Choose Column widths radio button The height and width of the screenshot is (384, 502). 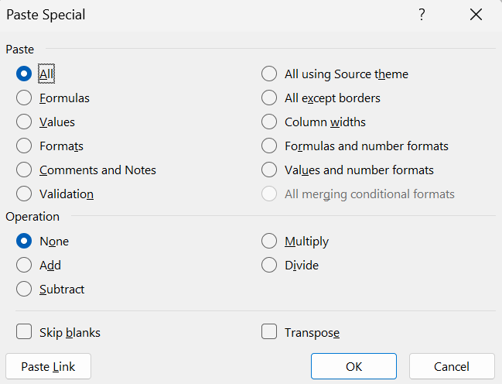click(269, 122)
